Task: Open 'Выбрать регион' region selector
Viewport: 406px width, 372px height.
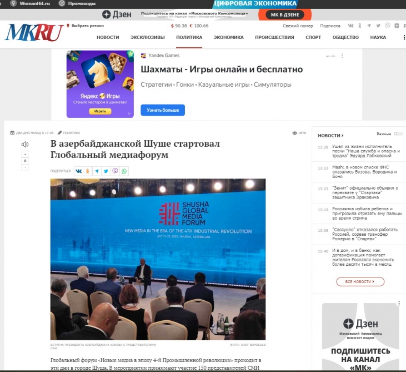Action: point(84,26)
